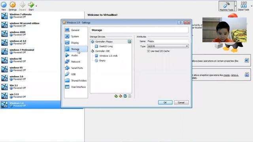Viewport: 253px width, 142px height.
Task: Open Settings from the main toolbar
Action: [13, 6]
